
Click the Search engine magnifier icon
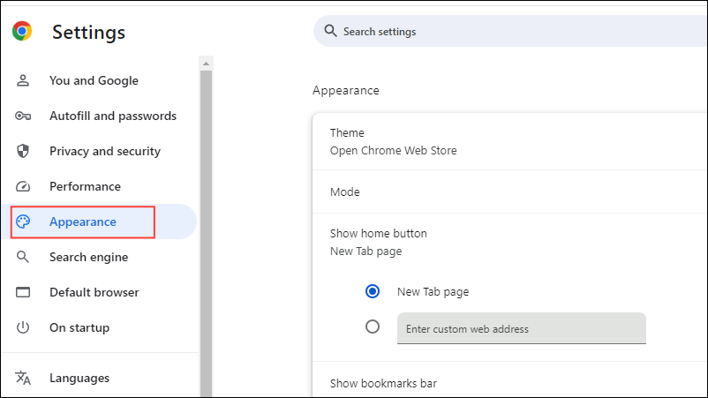click(x=24, y=257)
